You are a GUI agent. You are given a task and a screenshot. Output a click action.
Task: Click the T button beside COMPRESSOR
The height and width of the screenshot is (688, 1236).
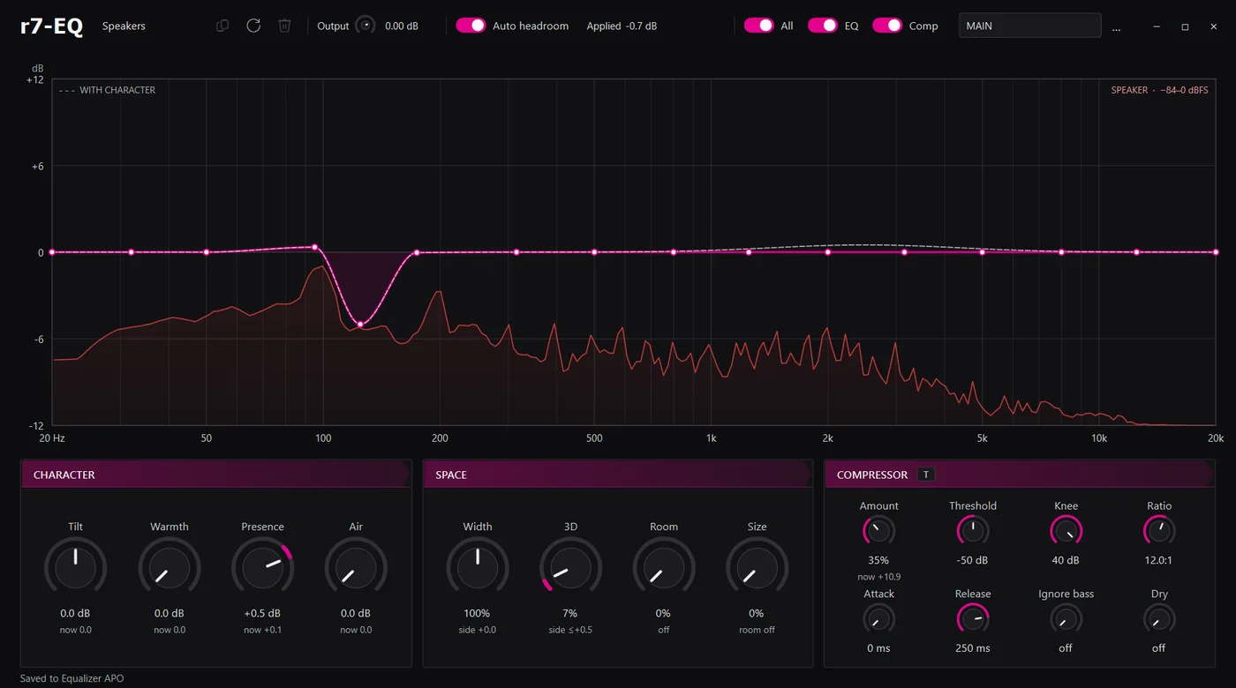pyautogui.click(x=926, y=475)
